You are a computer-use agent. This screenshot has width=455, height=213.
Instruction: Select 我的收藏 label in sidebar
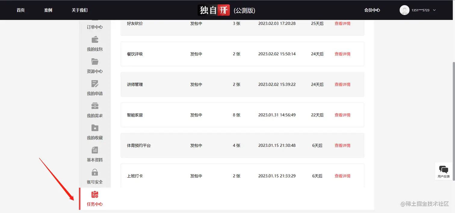coord(95,138)
